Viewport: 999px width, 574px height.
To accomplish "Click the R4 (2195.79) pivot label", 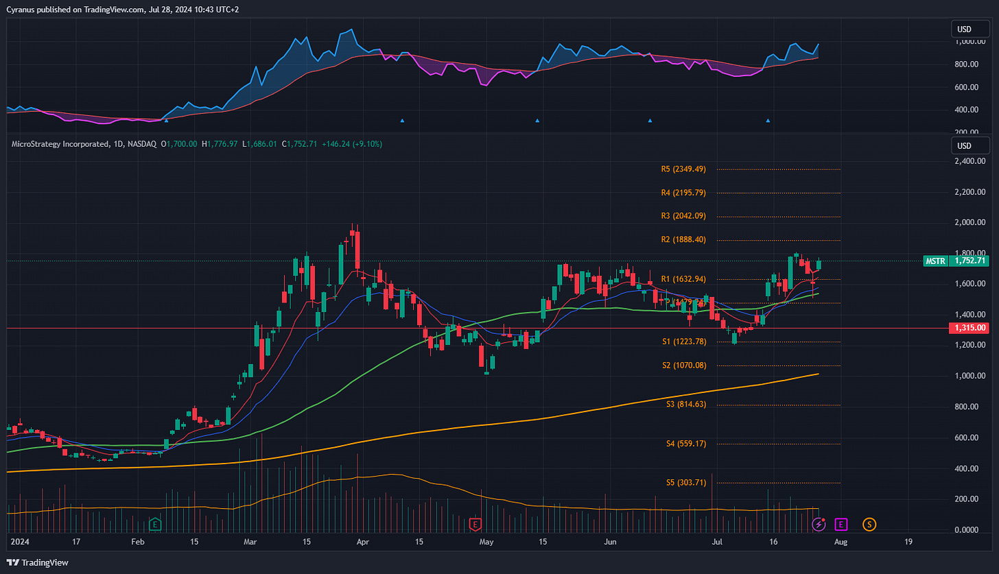I will coord(683,193).
